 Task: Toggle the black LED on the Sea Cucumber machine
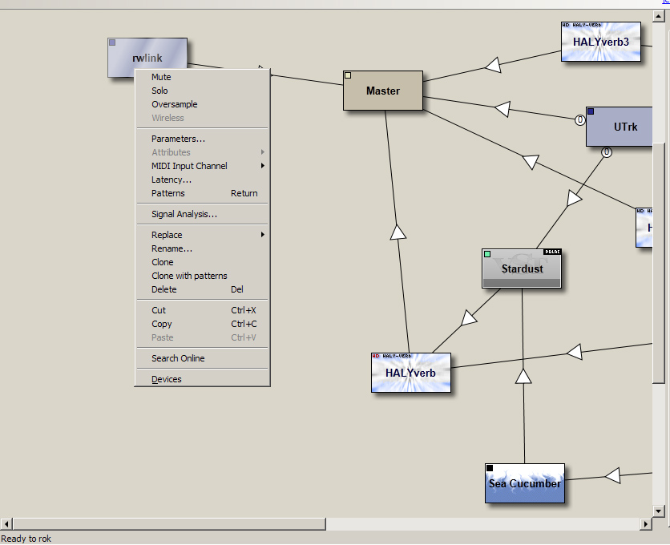pyautogui.click(x=490, y=468)
